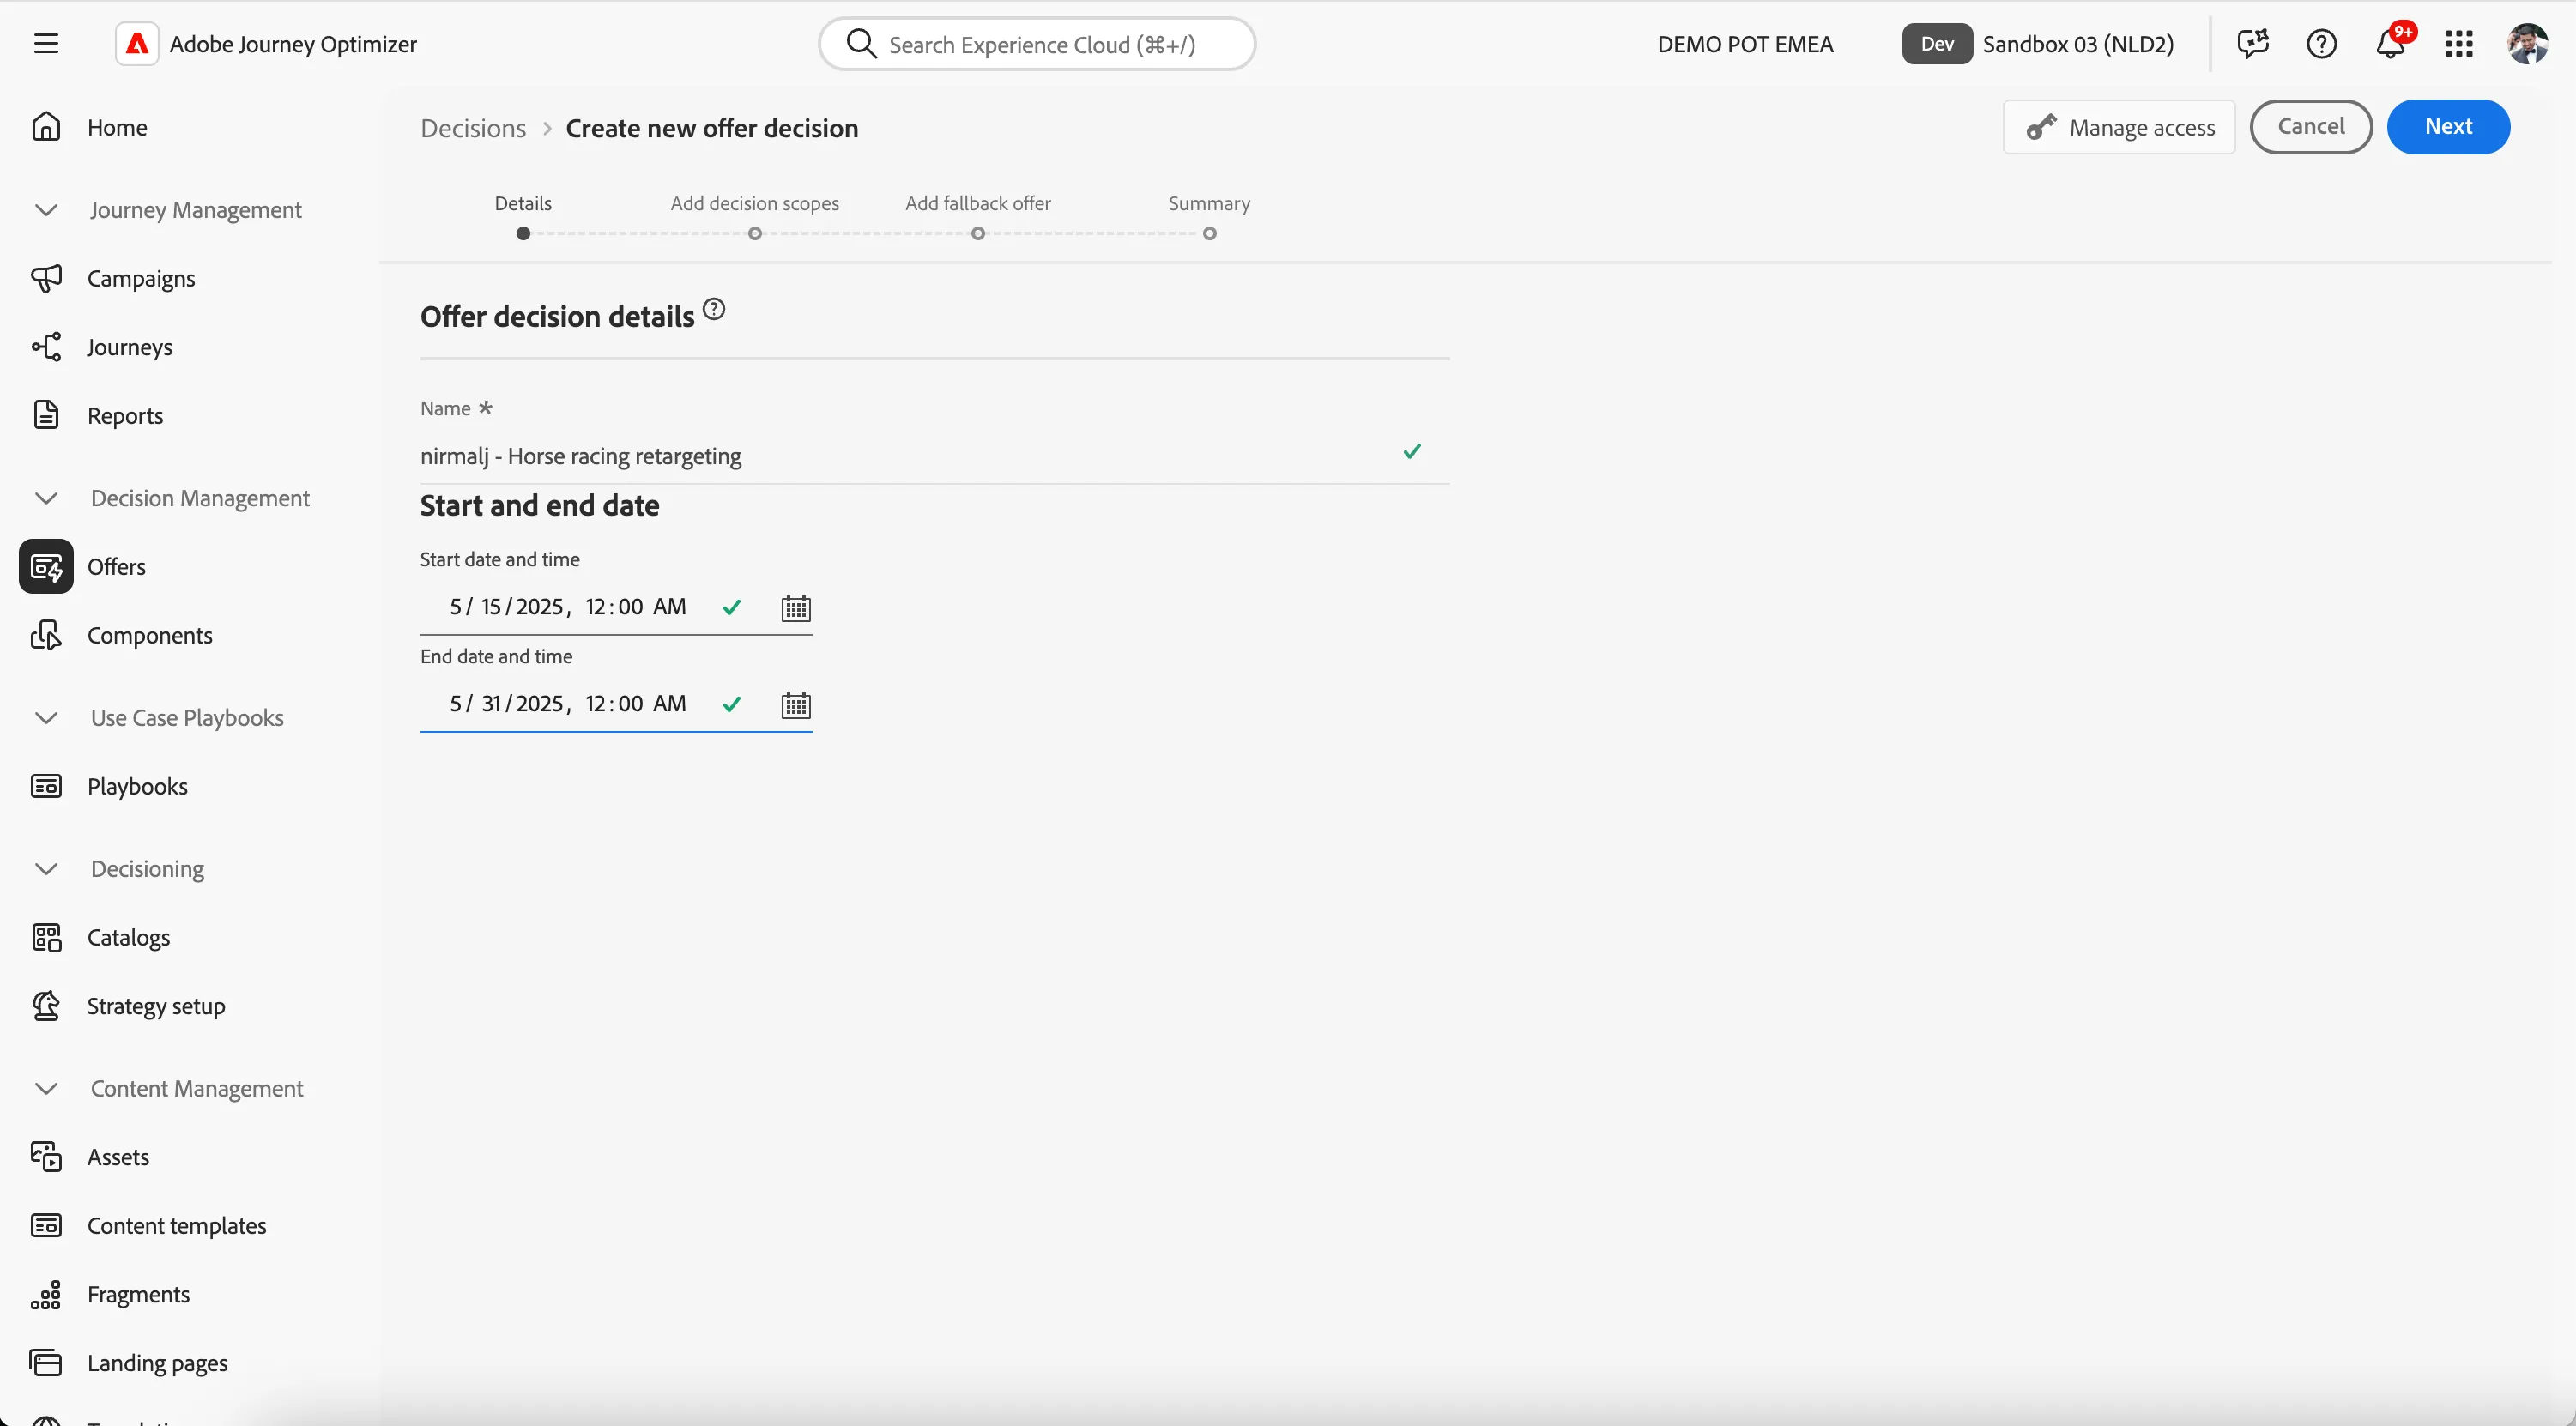This screenshot has width=2576, height=1426.
Task: Select the Add decision scopes step
Action: click(x=755, y=233)
